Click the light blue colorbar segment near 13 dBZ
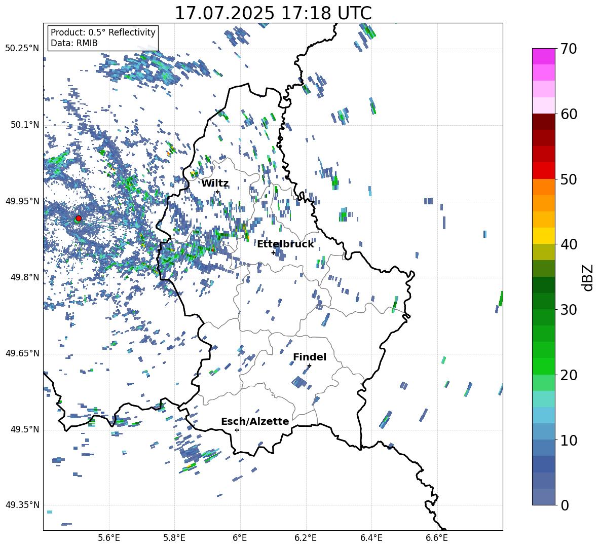 tap(543, 415)
